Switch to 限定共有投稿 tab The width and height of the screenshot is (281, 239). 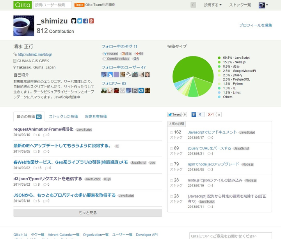pos(96,116)
